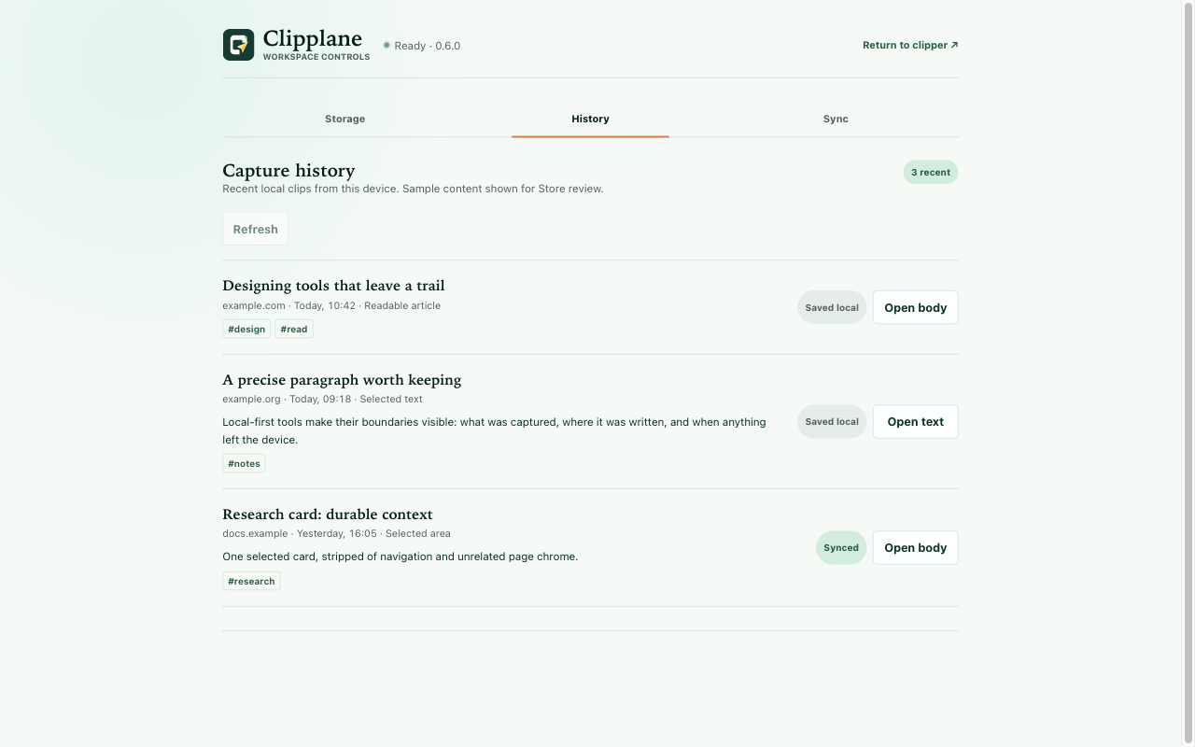This screenshot has width=1195, height=747.
Task: Open the Sync tab
Action: (x=836, y=119)
